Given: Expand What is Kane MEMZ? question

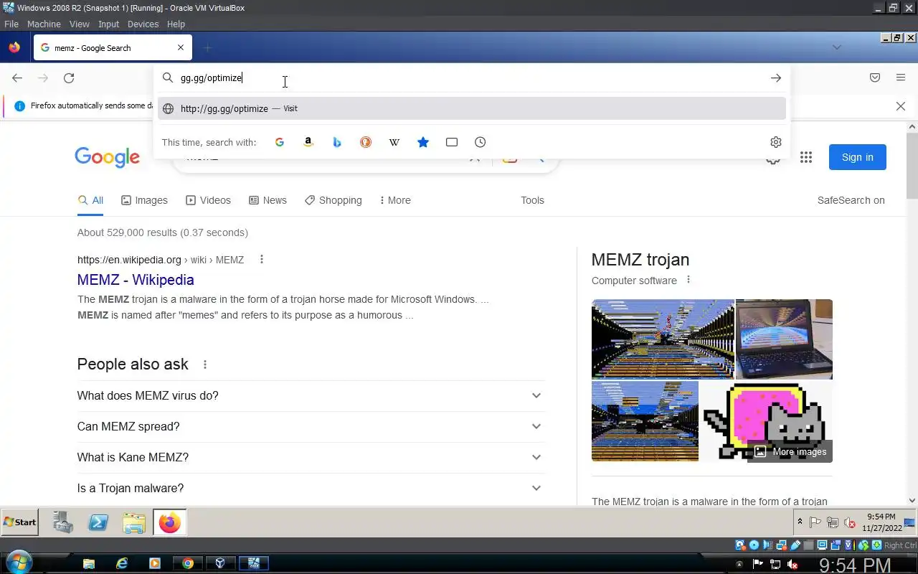Looking at the screenshot, I should [311, 457].
